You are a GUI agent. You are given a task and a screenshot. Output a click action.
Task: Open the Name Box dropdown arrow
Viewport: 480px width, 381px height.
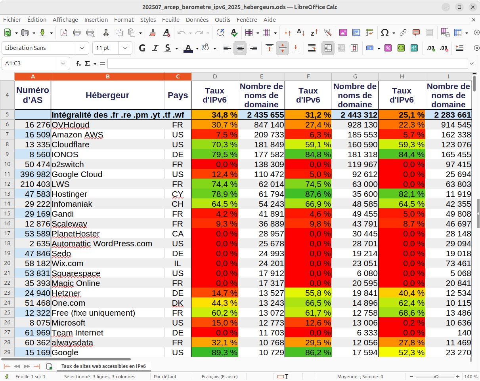coord(63,63)
